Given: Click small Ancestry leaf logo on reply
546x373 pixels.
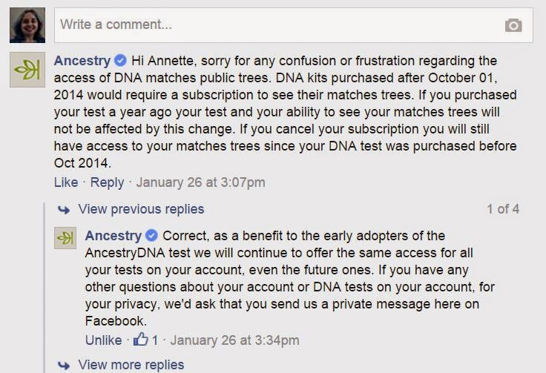Looking at the screenshot, I should pyautogui.click(x=65, y=239).
